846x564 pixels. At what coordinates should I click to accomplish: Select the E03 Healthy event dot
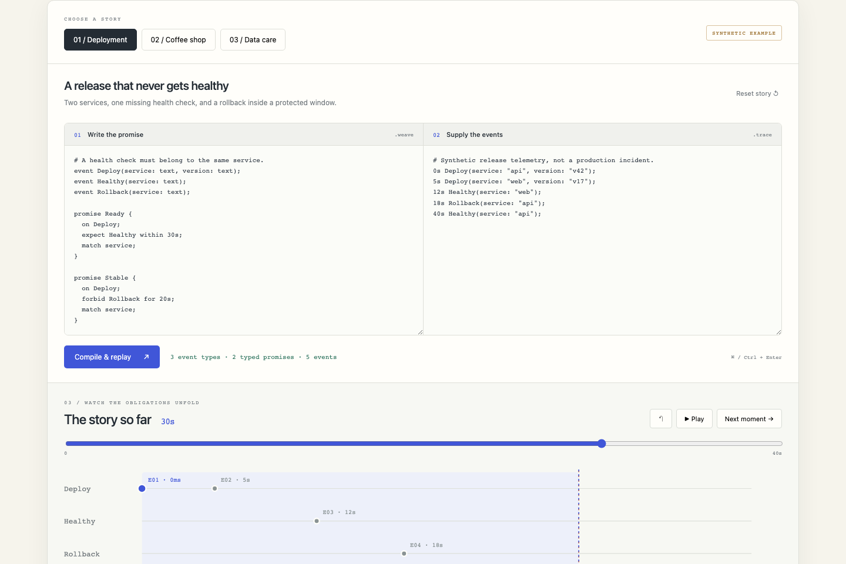(x=317, y=521)
